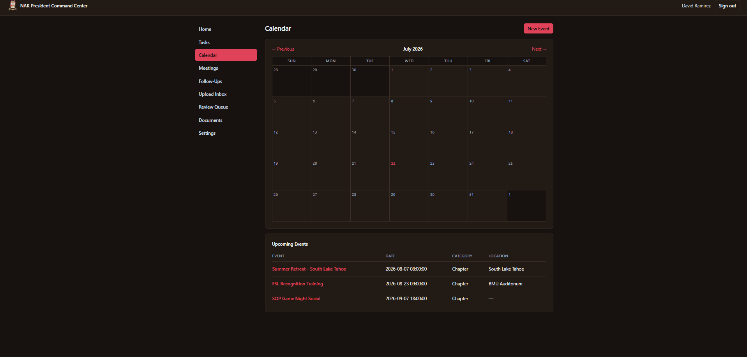This screenshot has width=747, height=357.
Task: Click the CATEGORY column header
Action: tap(462, 256)
